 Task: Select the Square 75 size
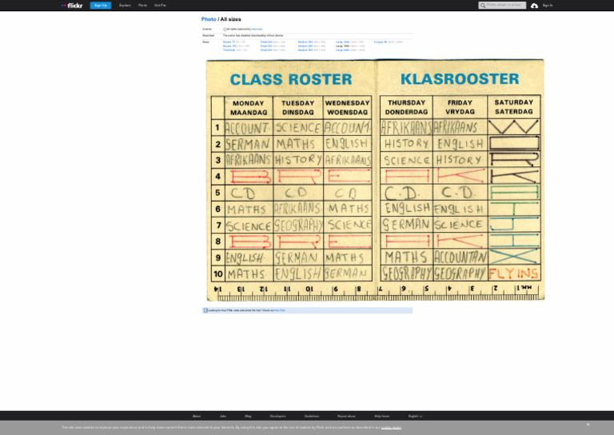[229, 42]
